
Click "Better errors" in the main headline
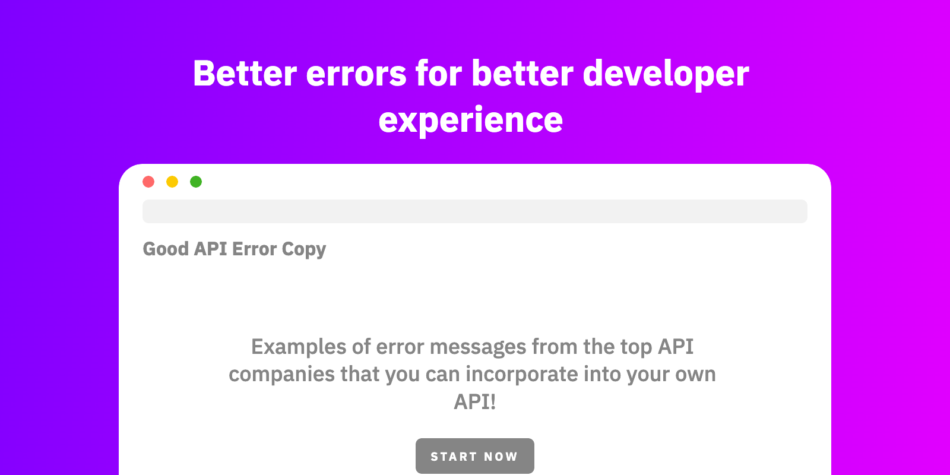coord(300,74)
